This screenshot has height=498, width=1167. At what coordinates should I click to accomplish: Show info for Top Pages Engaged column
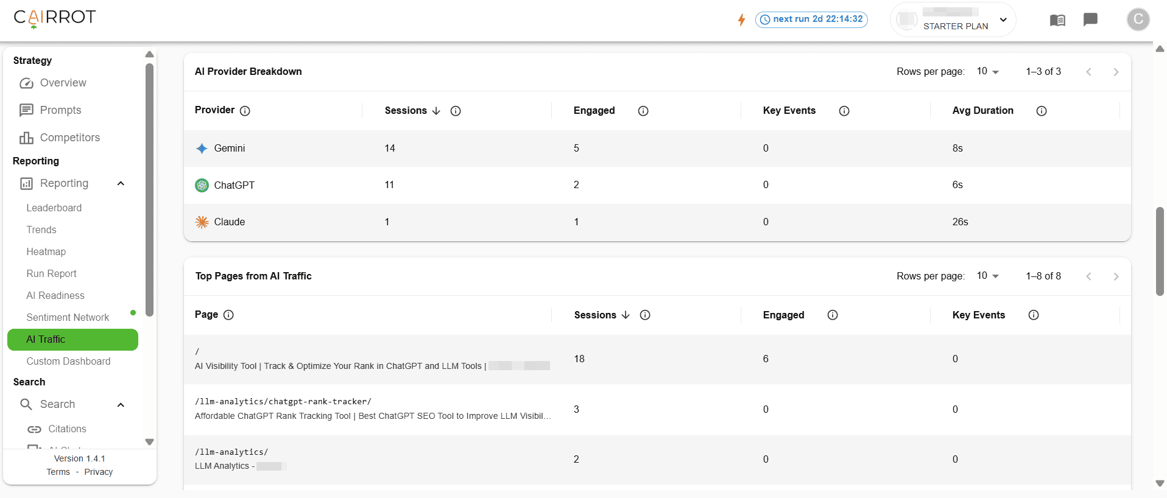(x=833, y=315)
